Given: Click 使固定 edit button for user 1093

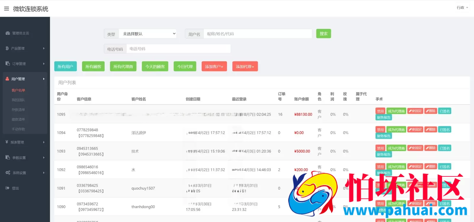Looking at the screenshot, I should click(x=415, y=148).
